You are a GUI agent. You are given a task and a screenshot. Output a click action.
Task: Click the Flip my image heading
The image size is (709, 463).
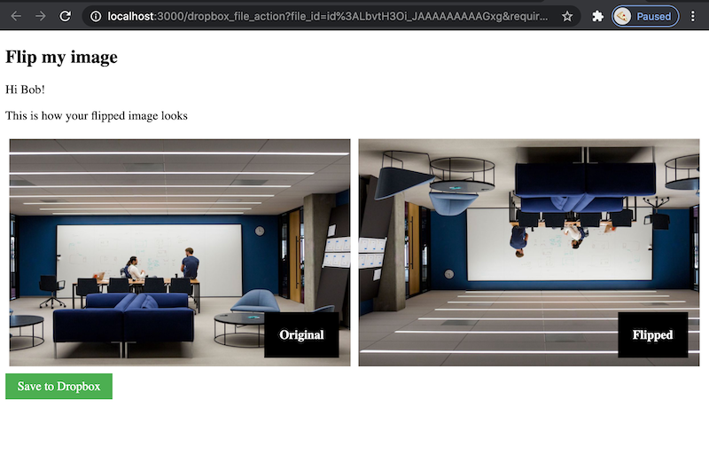(61, 58)
